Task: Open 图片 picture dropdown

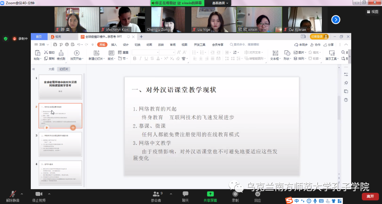Action: pos(300,52)
